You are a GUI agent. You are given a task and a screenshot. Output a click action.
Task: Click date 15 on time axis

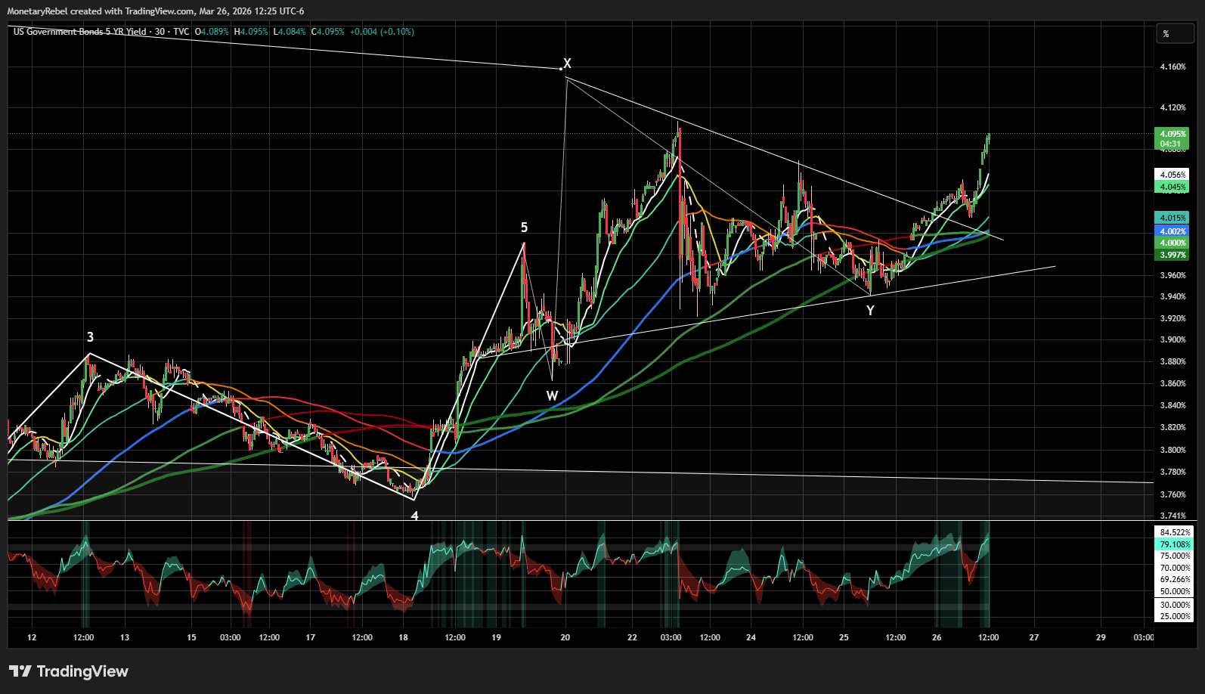pyautogui.click(x=191, y=637)
